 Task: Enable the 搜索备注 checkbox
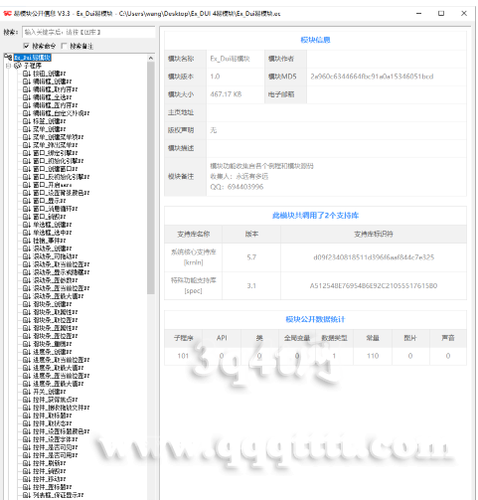tap(65, 46)
